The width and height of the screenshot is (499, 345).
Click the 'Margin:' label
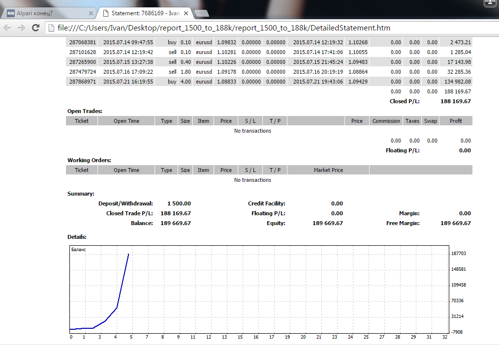[x=409, y=213]
